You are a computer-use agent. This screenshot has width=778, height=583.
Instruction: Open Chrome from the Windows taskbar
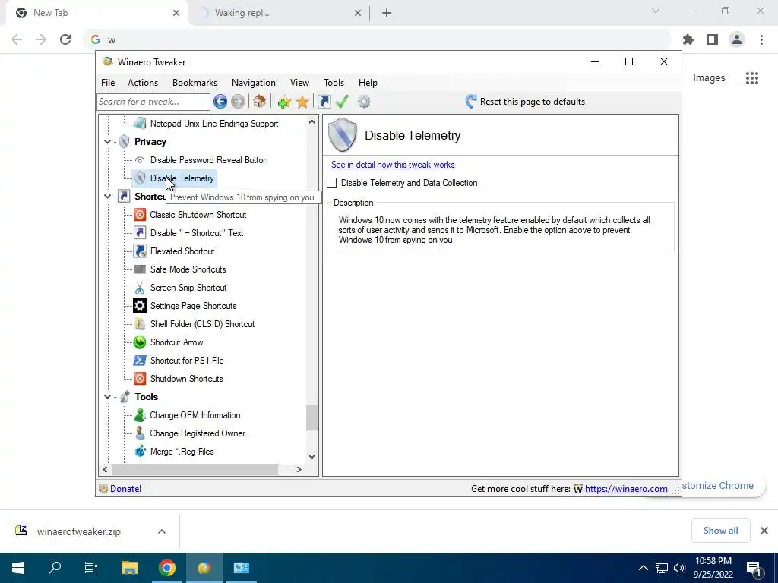[167, 568]
